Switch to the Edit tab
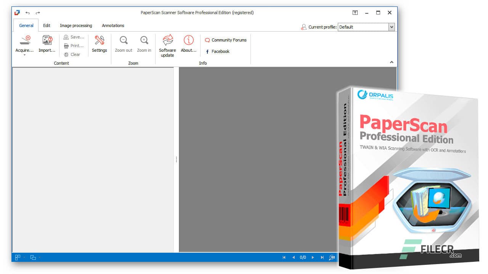Viewport: 488px width, 274px height. 47,25
